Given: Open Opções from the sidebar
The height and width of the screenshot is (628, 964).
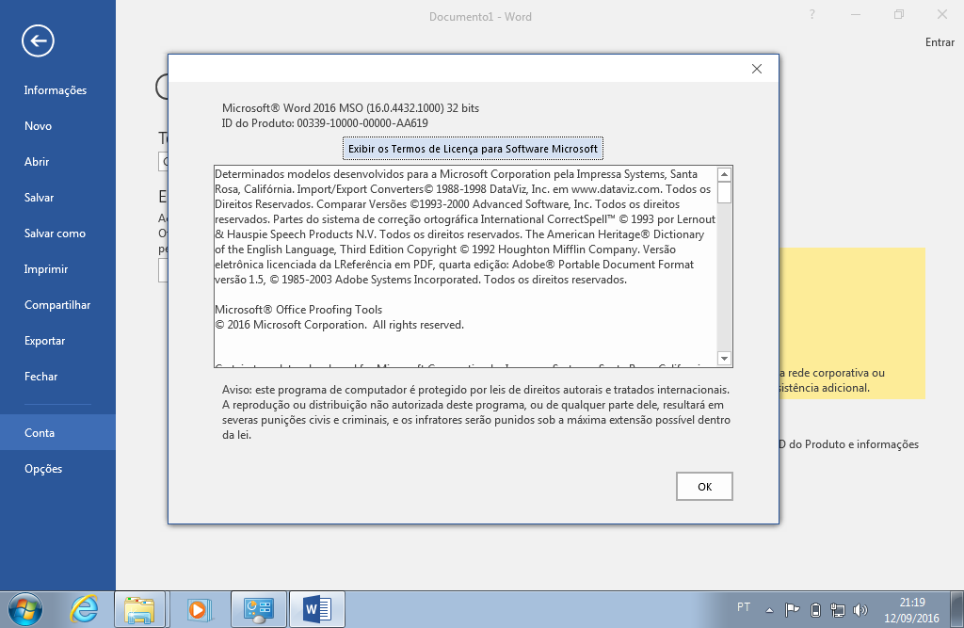Looking at the screenshot, I should tap(43, 469).
